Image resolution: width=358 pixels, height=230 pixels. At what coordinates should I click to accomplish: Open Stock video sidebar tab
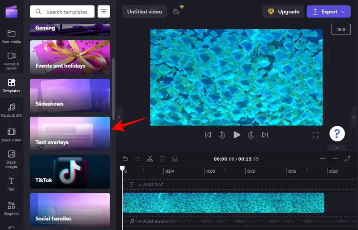pos(11,135)
